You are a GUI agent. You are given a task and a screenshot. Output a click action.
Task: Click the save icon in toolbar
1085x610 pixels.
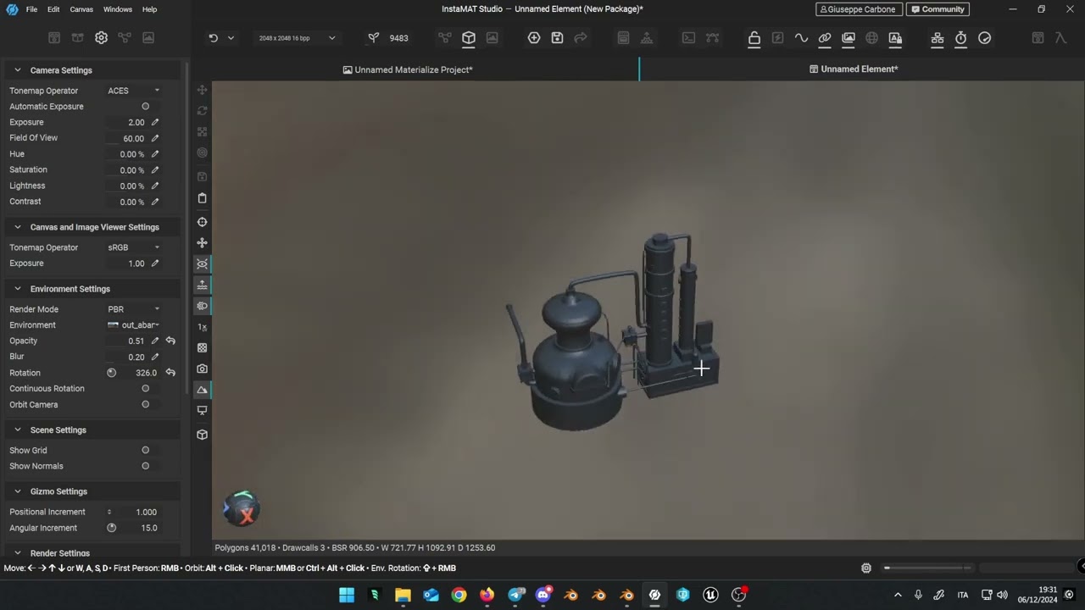[557, 38]
